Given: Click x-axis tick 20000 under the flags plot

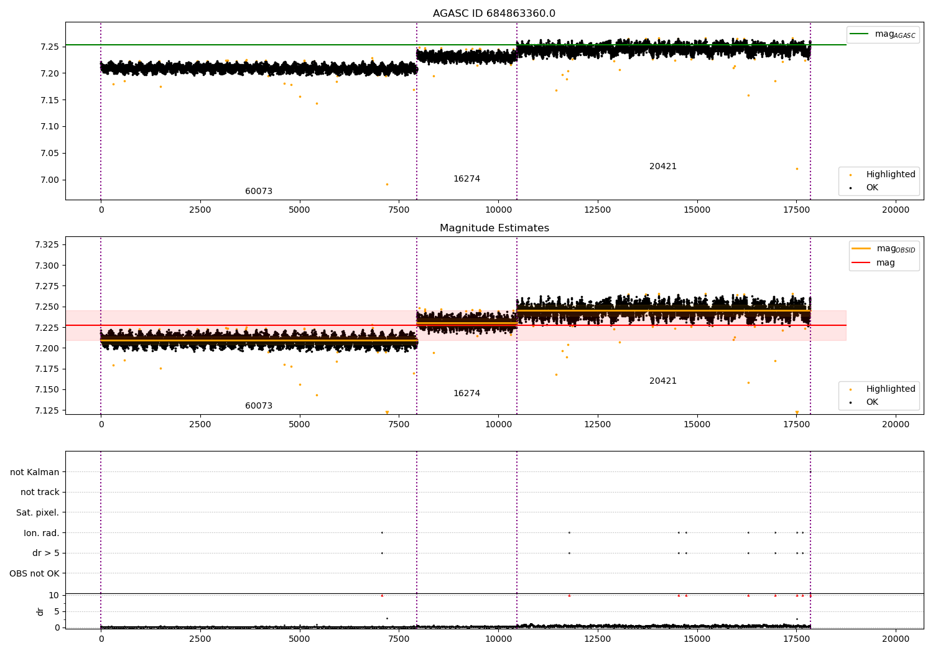Looking at the screenshot, I should tap(896, 639).
